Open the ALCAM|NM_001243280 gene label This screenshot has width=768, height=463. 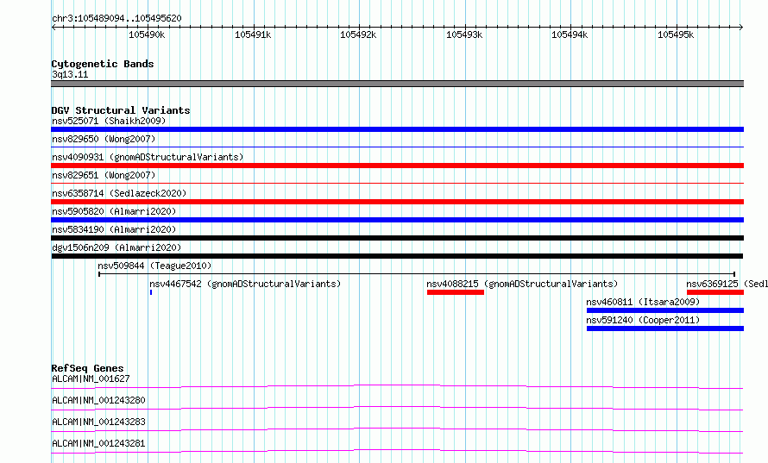[x=98, y=400]
